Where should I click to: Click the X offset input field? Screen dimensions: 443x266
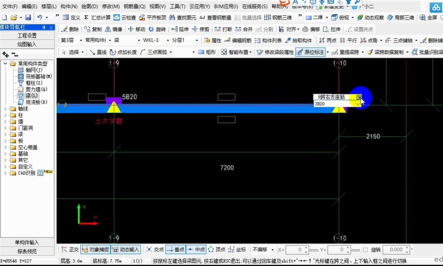(x=297, y=250)
